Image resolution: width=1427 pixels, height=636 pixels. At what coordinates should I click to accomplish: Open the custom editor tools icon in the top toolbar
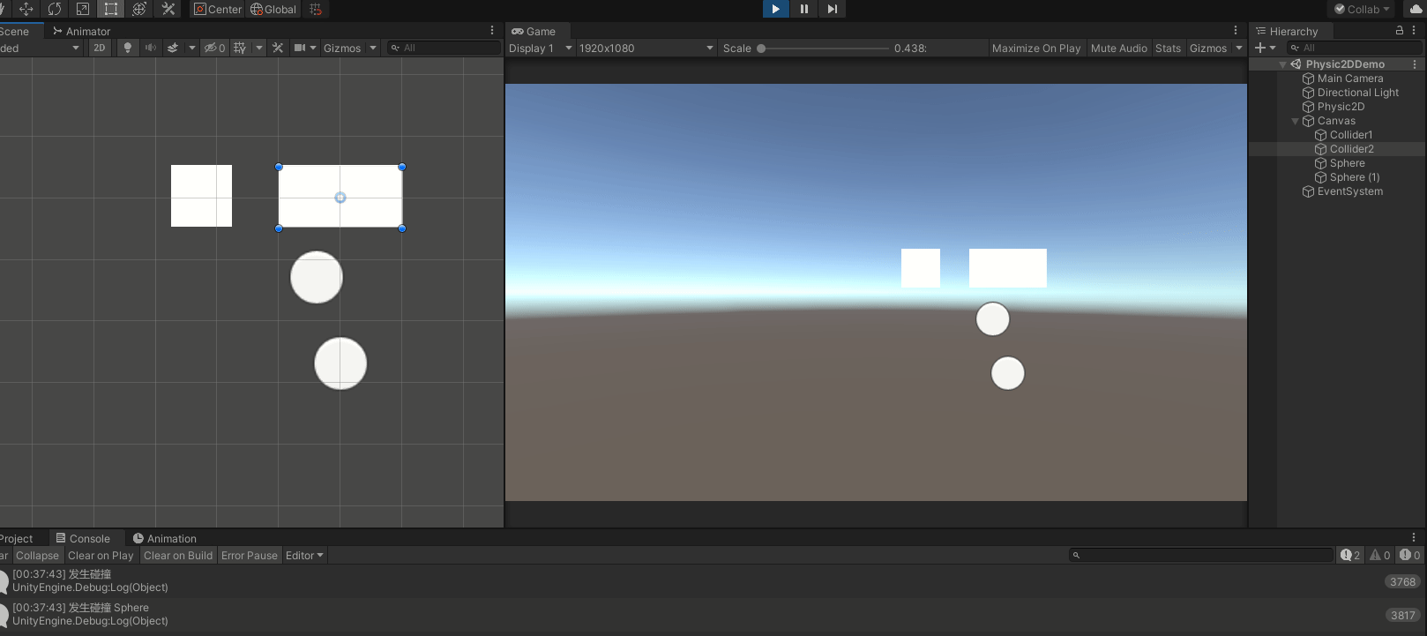tap(168, 9)
